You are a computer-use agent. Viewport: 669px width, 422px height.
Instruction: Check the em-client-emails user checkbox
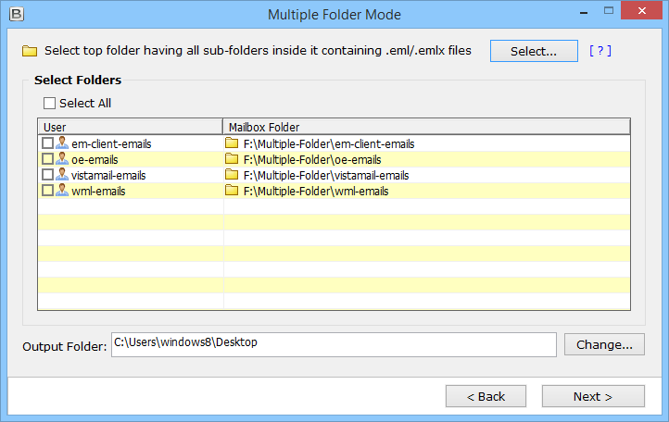(48, 143)
